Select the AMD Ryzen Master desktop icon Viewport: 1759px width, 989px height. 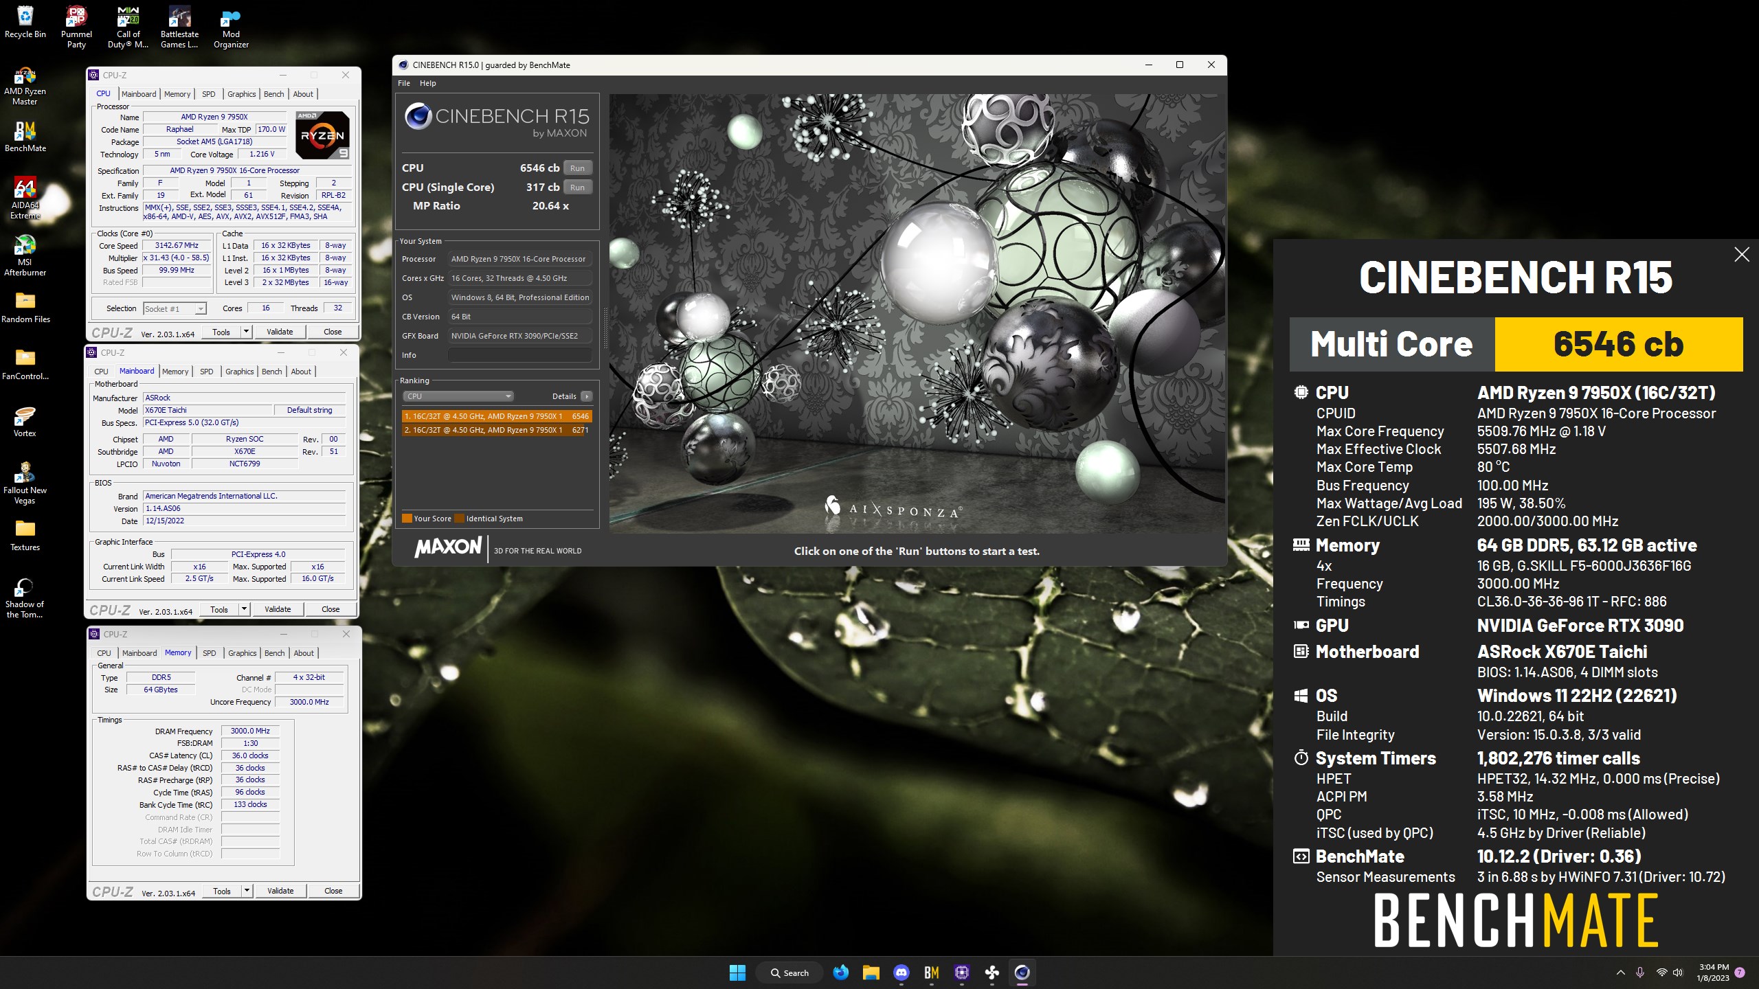[25, 86]
